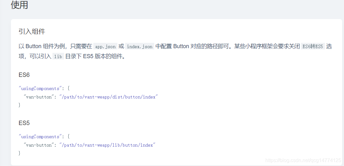Click the /path/to/vant-weapp/lib/button/index string
This screenshot has width=344, height=166.
107,145
